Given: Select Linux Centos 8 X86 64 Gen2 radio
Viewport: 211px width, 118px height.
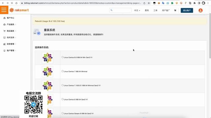Looking at the screenshot, I should [62, 99].
